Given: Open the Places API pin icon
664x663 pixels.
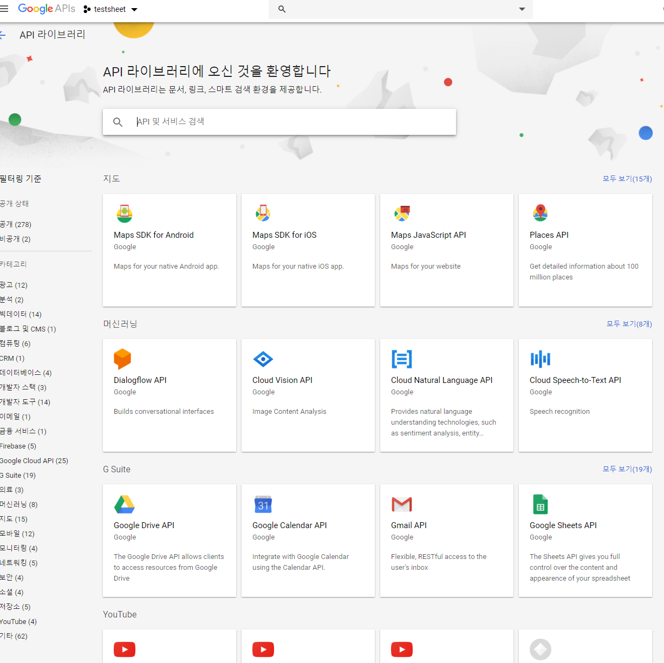Looking at the screenshot, I should click(541, 213).
